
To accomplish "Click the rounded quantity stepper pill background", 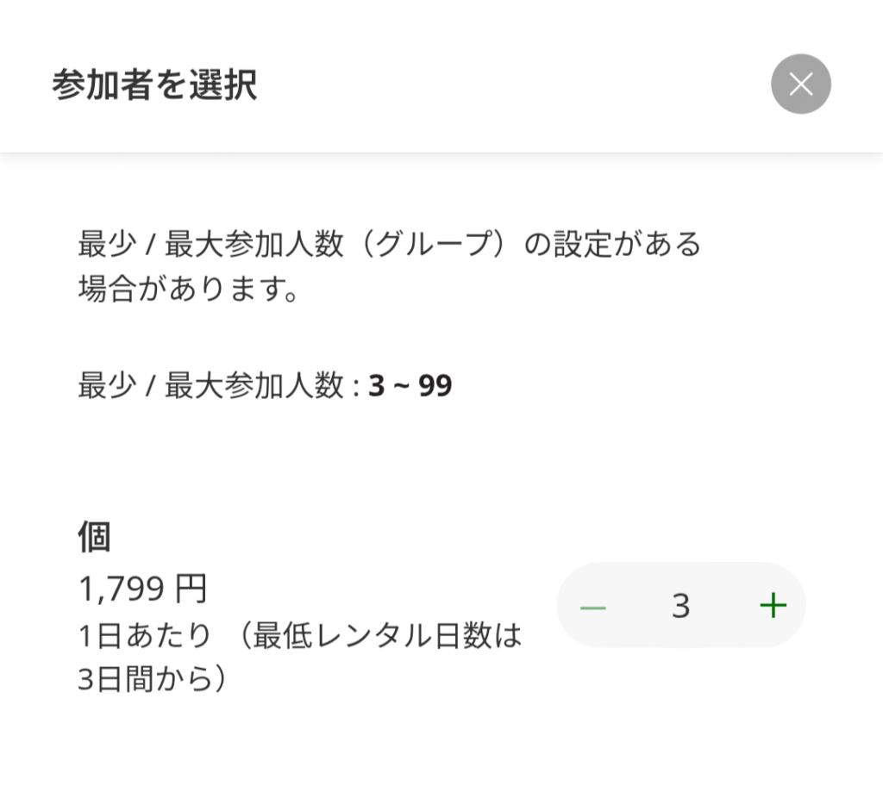I will pyautogui.click(x=681, y=605).
